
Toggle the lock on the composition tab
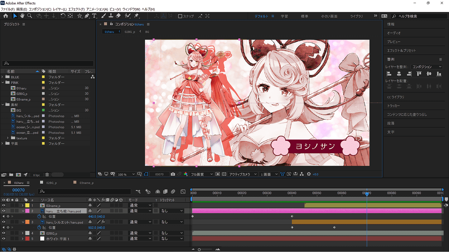(x=111, y=24)
